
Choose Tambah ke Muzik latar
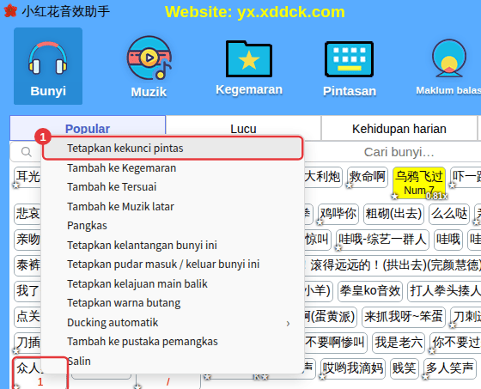[x=120, y=206]
